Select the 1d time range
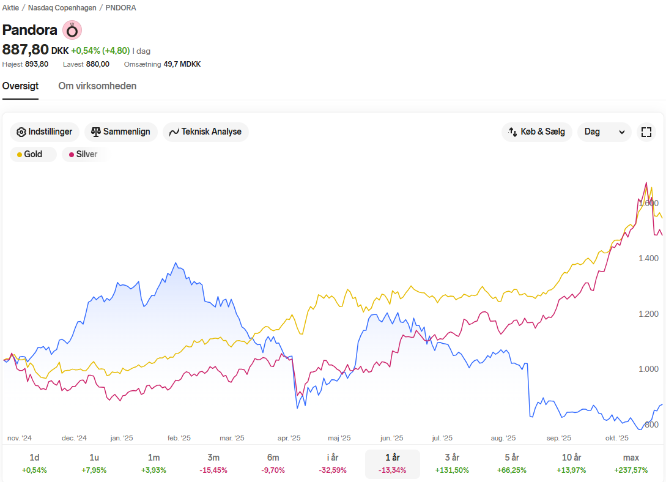The width and height of the screenshot is (666, 482). [34, 464]
